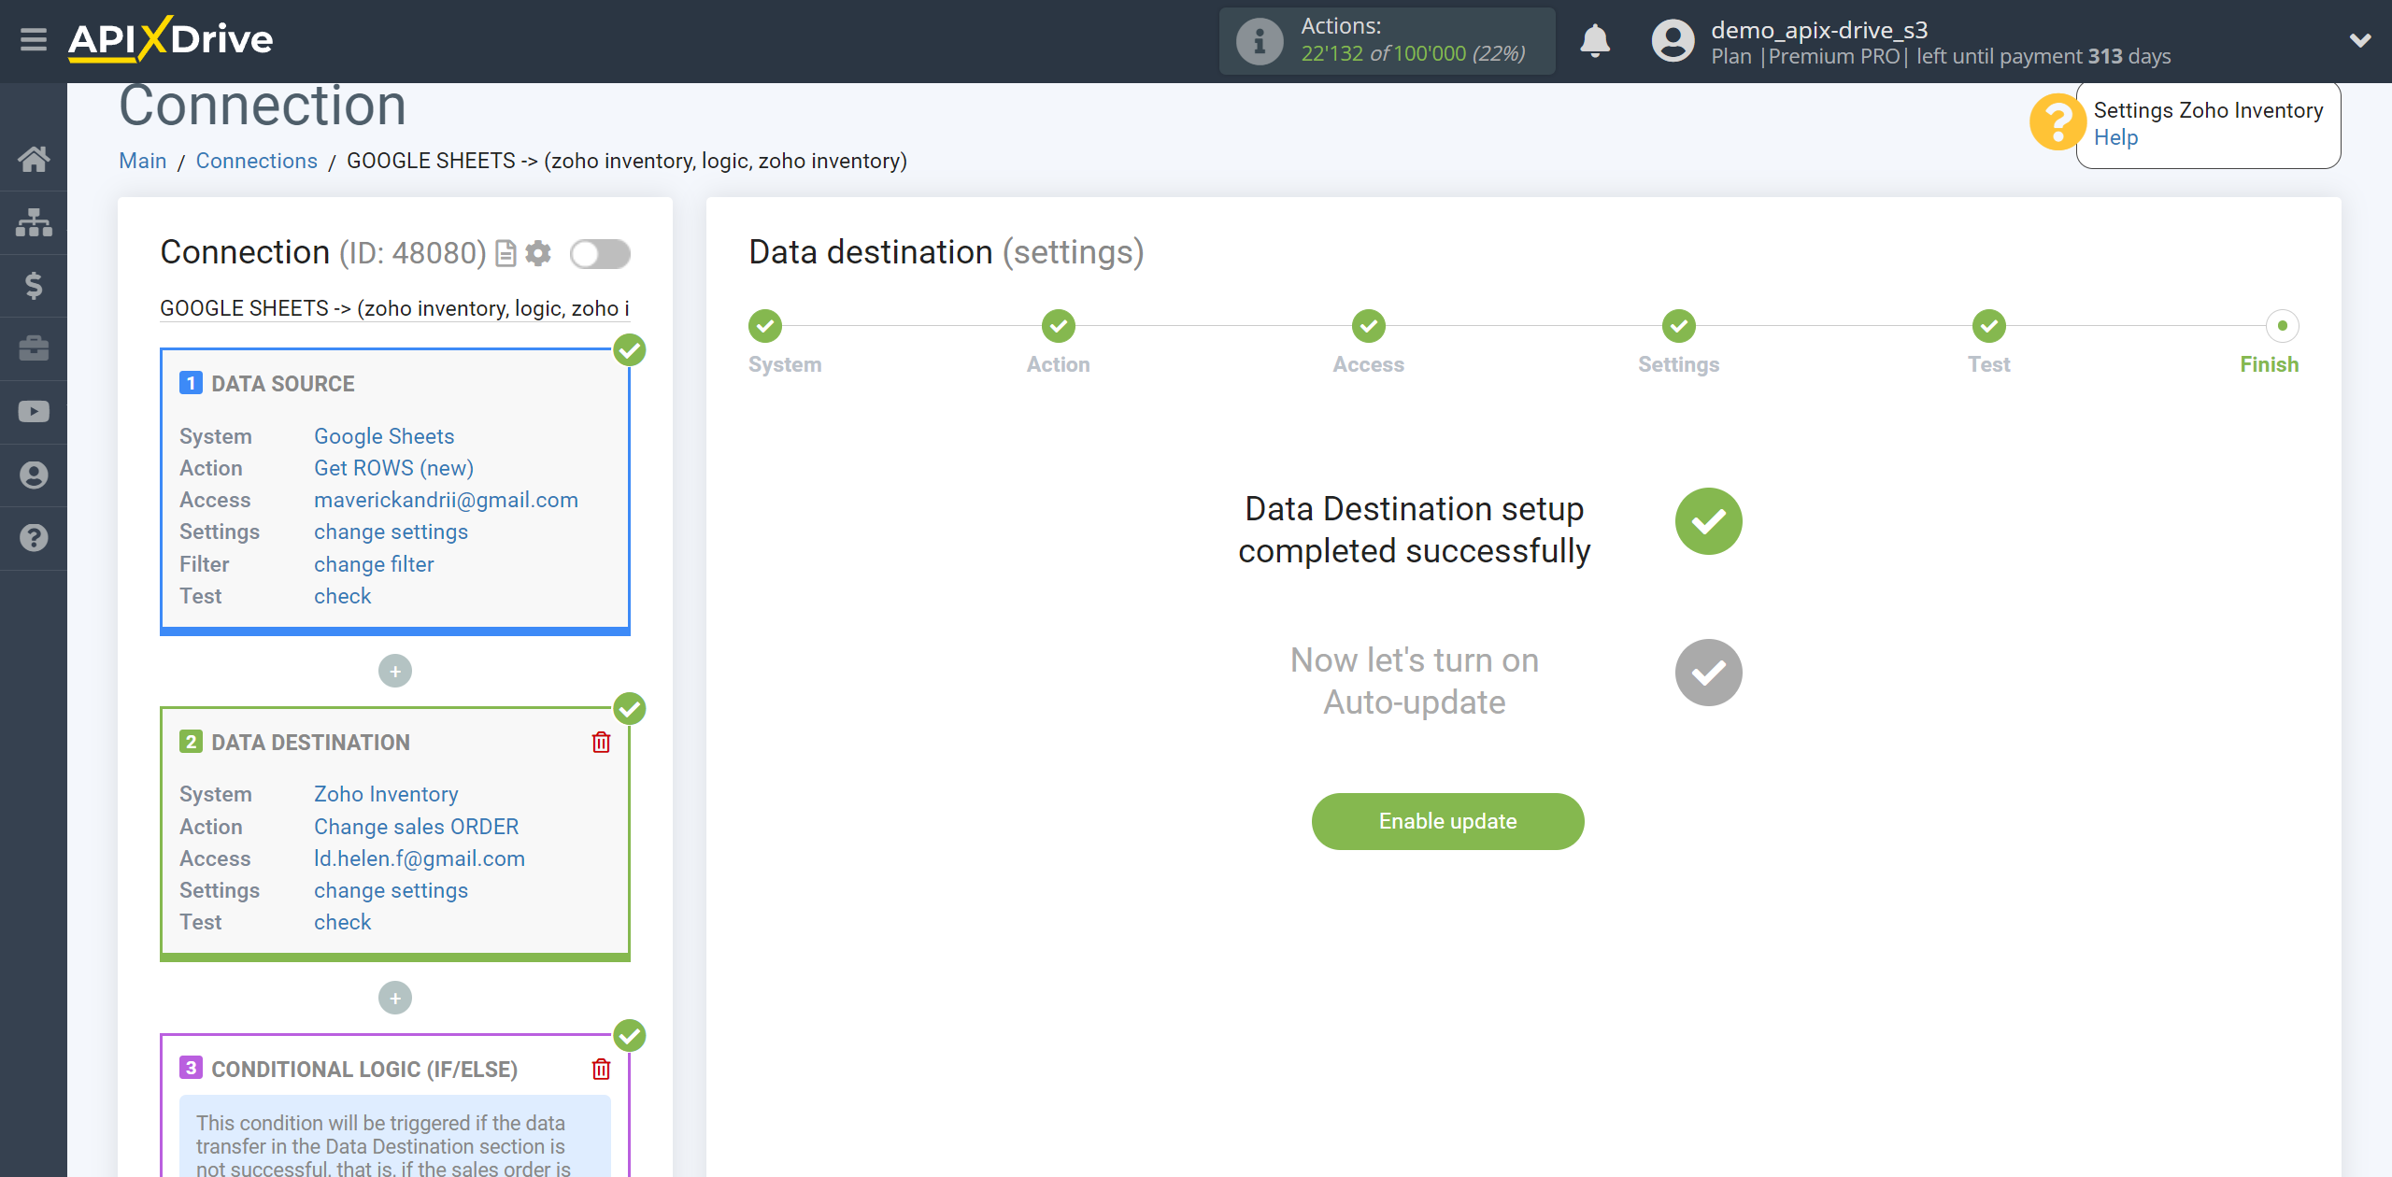Add a step below Data Destination
Image resolution: width=2392 pixels, height=1177 pixels.
pyautogui.click(x=395, y=998)
